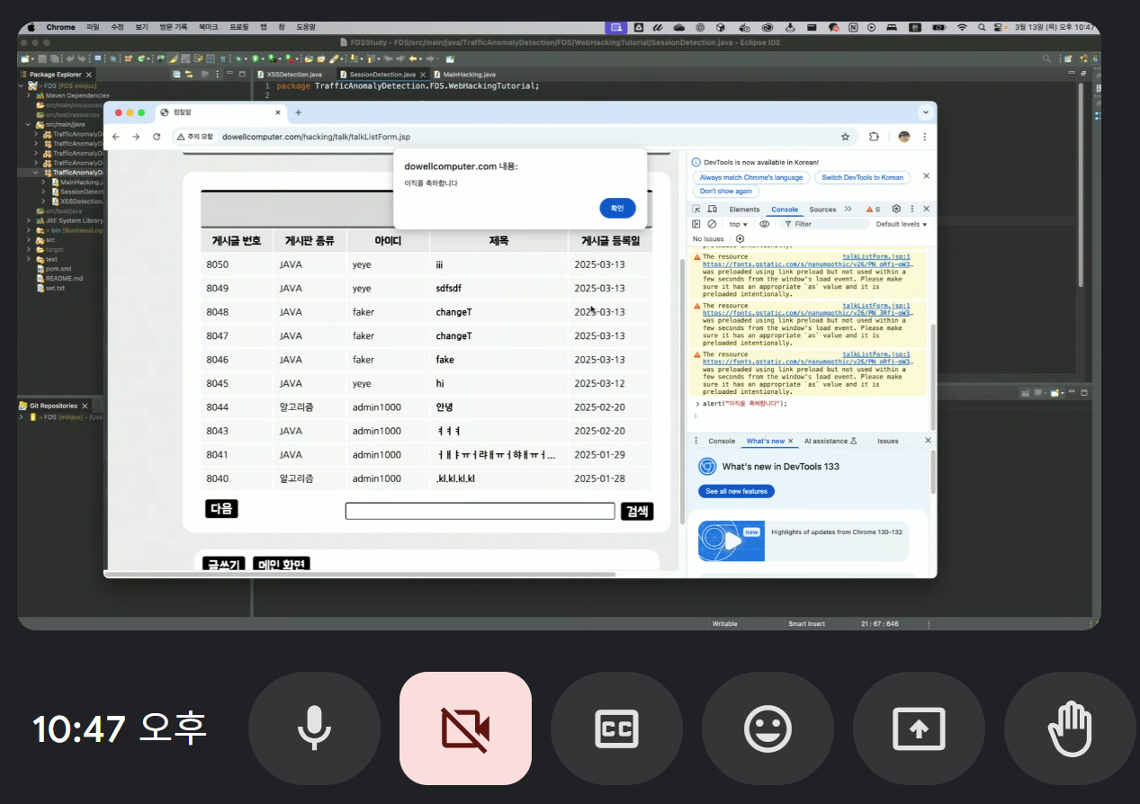Image resolution: width=1140 pixels, height=804 pixels.
Task: Toggle the DevTools device toolbar
Action: click(712, 209)
